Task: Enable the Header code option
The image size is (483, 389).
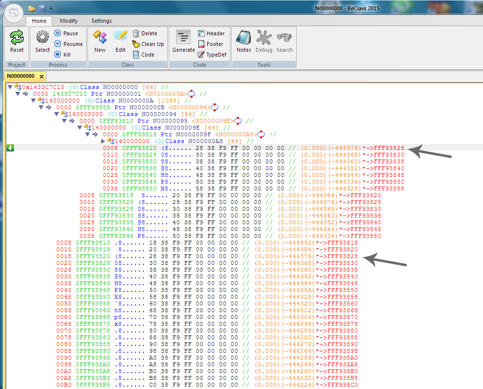Action: tap(211, 33)
